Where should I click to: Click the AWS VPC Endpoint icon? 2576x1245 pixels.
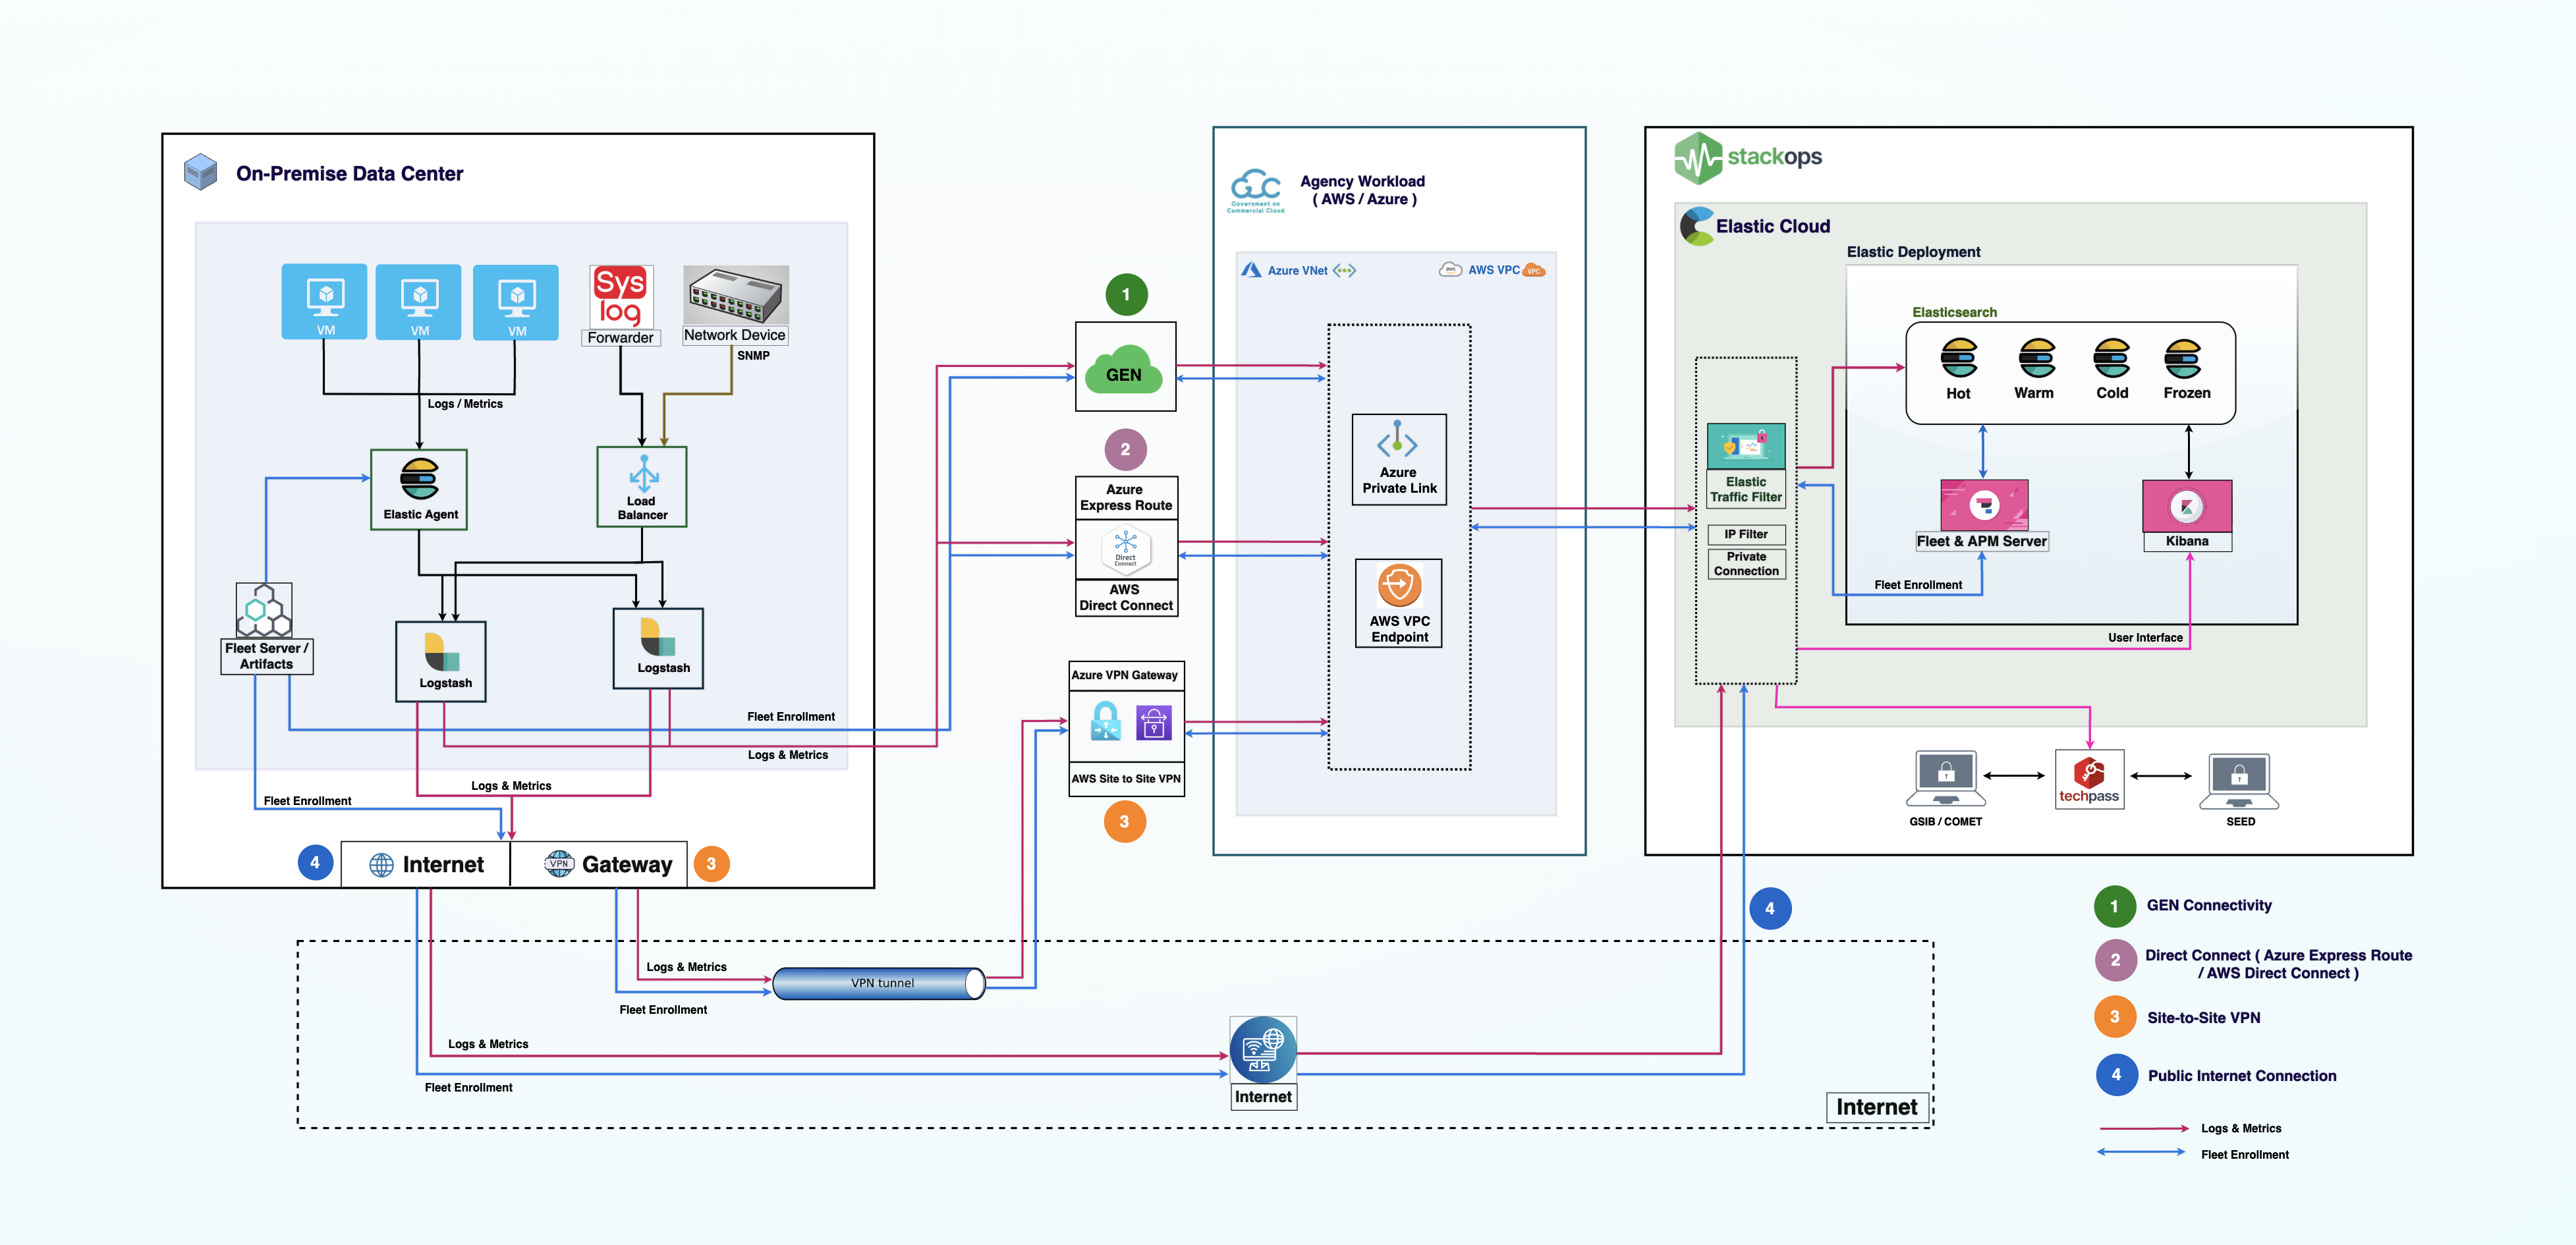pyautogui.click(x=1399, y=585)
